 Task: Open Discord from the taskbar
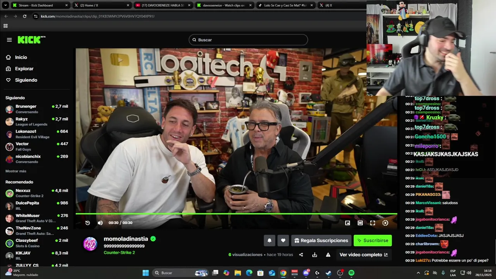click(x=306, y=273)
